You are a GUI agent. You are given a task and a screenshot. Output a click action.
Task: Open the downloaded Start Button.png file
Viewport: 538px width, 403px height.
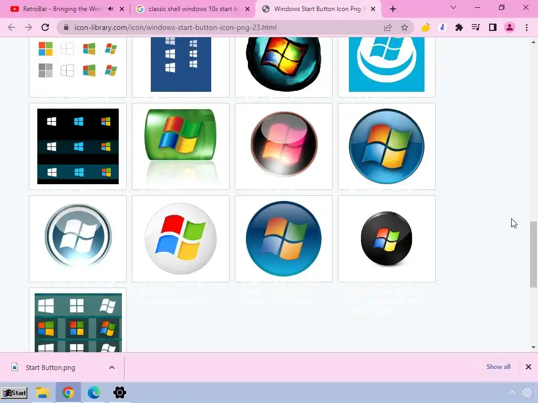click(x=50, y=367)
